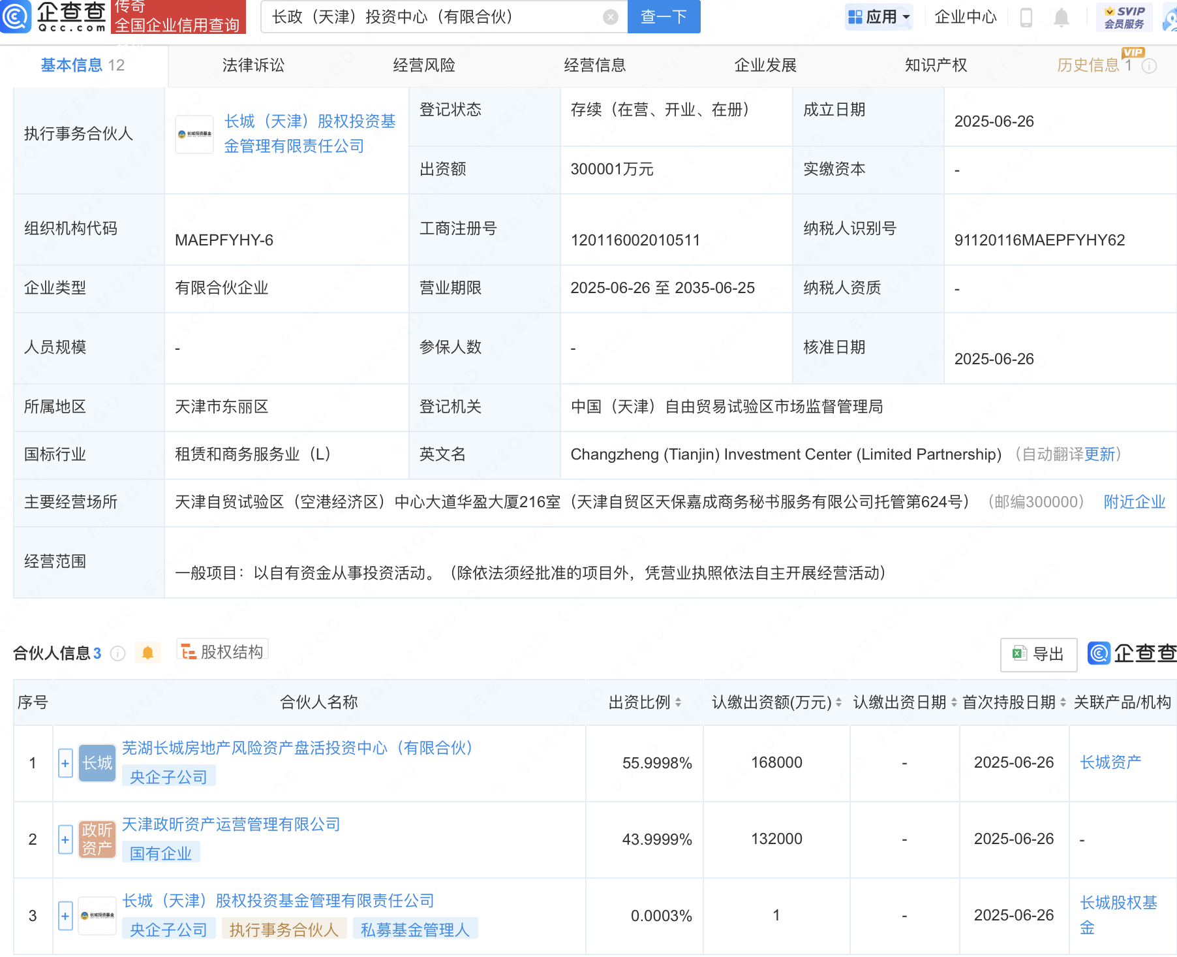1177x957 pixels.
Task: Click the 导出 export button
Action: click(x=1039, y=654)
